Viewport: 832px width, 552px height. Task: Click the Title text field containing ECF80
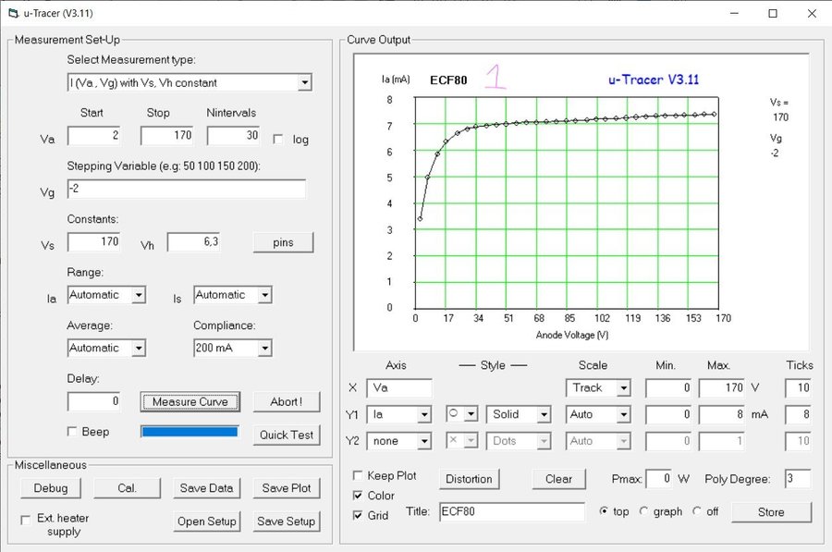coord(511,511)
